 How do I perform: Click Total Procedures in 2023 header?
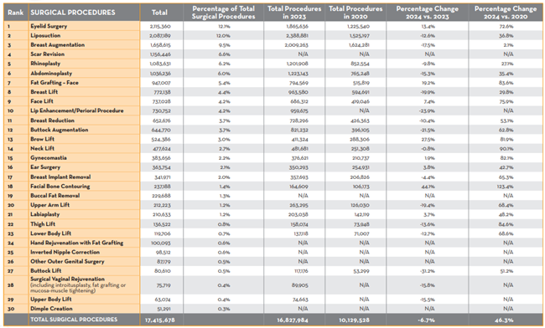tap(294, 13)
